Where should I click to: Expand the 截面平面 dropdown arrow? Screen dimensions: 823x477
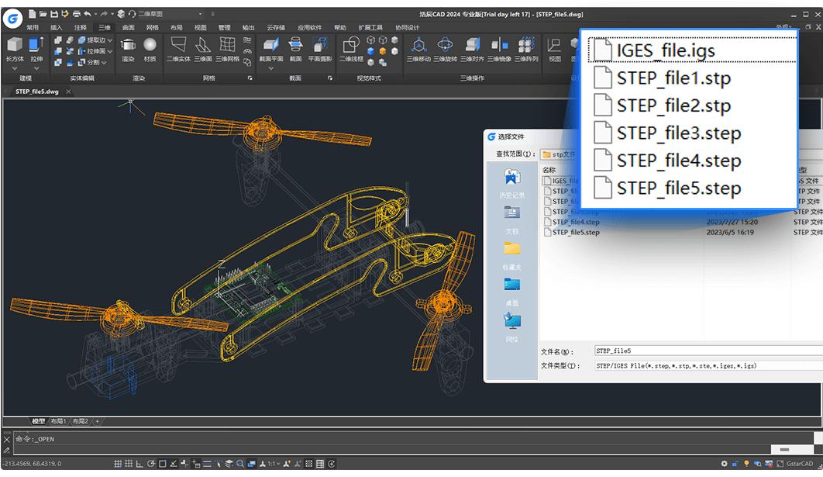click(x=270, y=68)
